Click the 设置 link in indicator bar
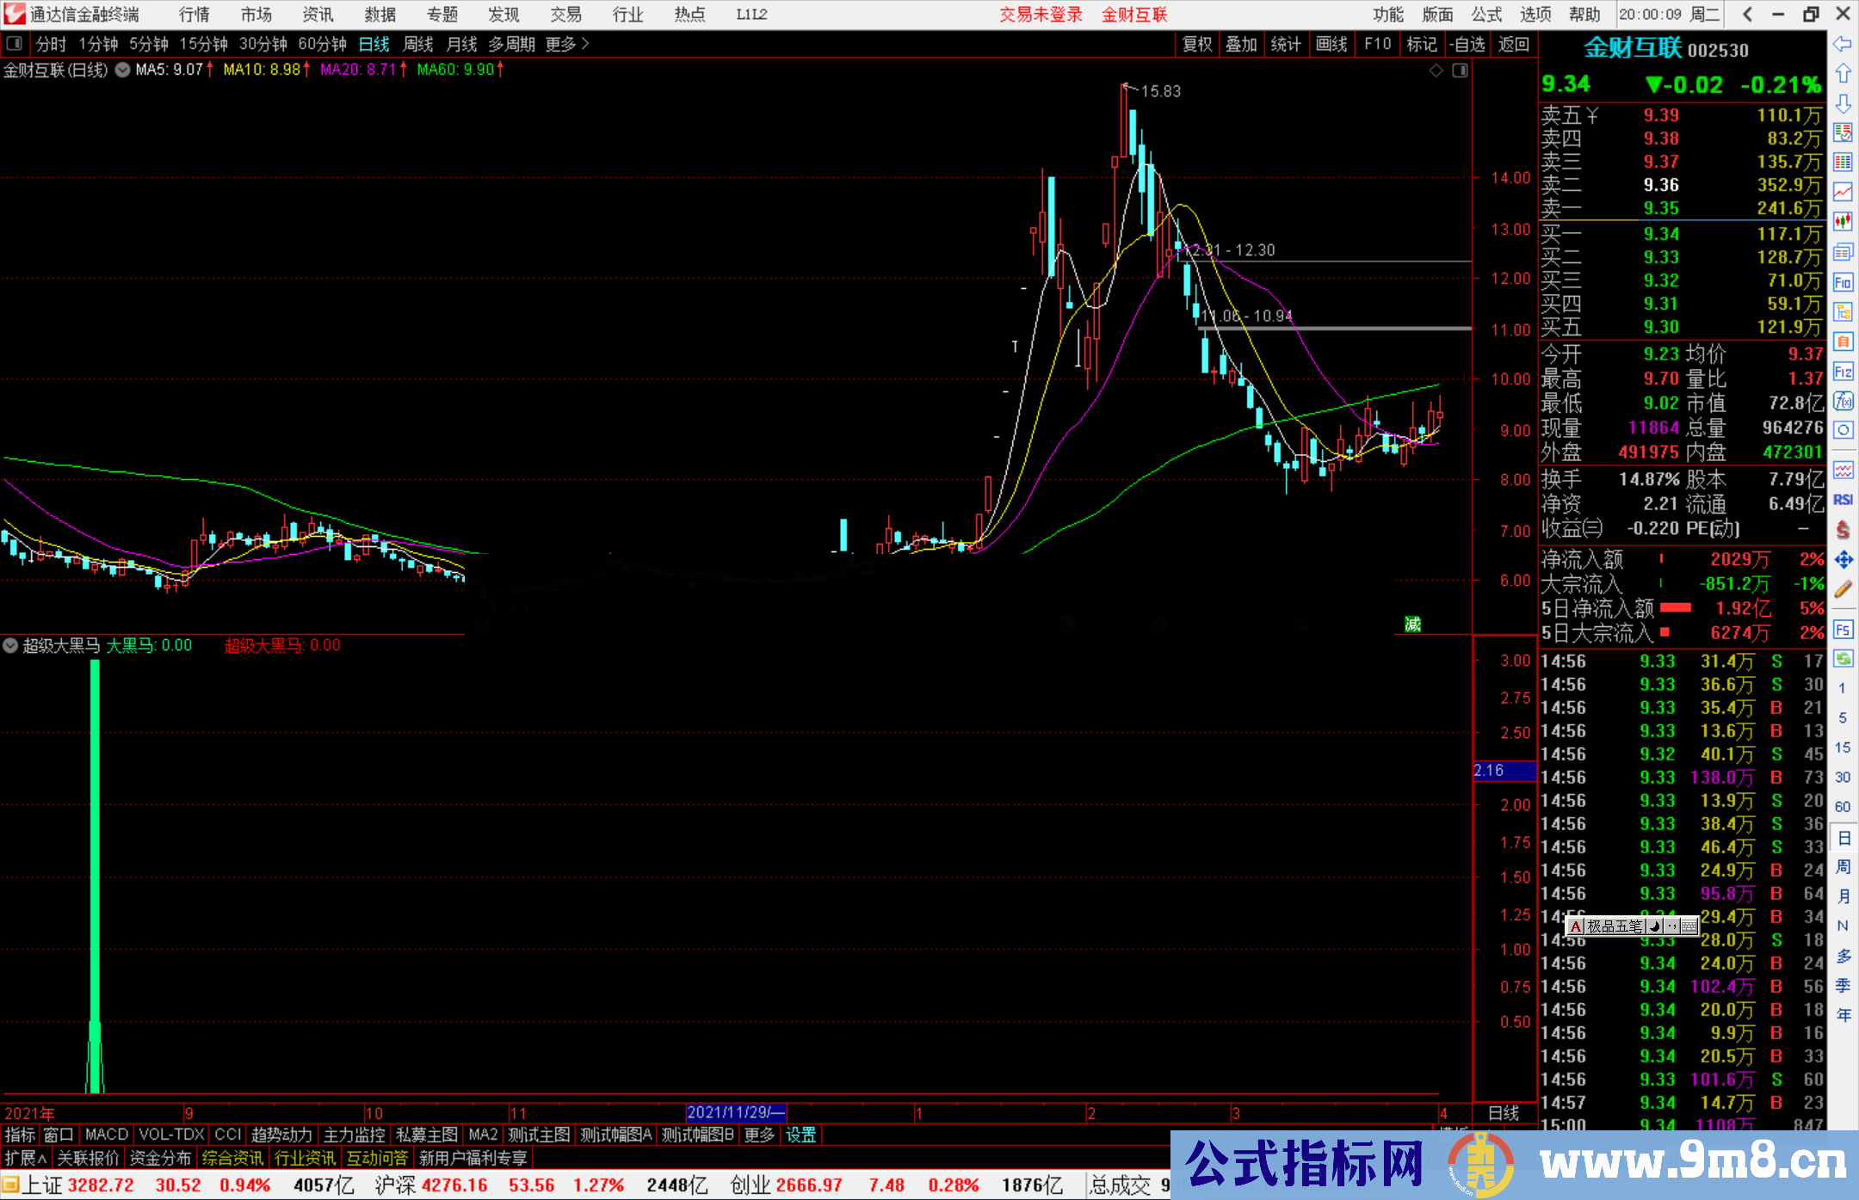The height and width of the screenshot is (1200, 1859). [800, 1135]
